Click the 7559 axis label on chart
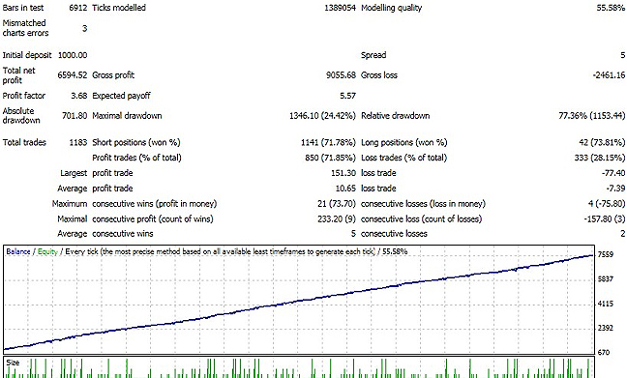Image resolution: width=627 pixels, height=378 pixels. [x=606, y=254]
